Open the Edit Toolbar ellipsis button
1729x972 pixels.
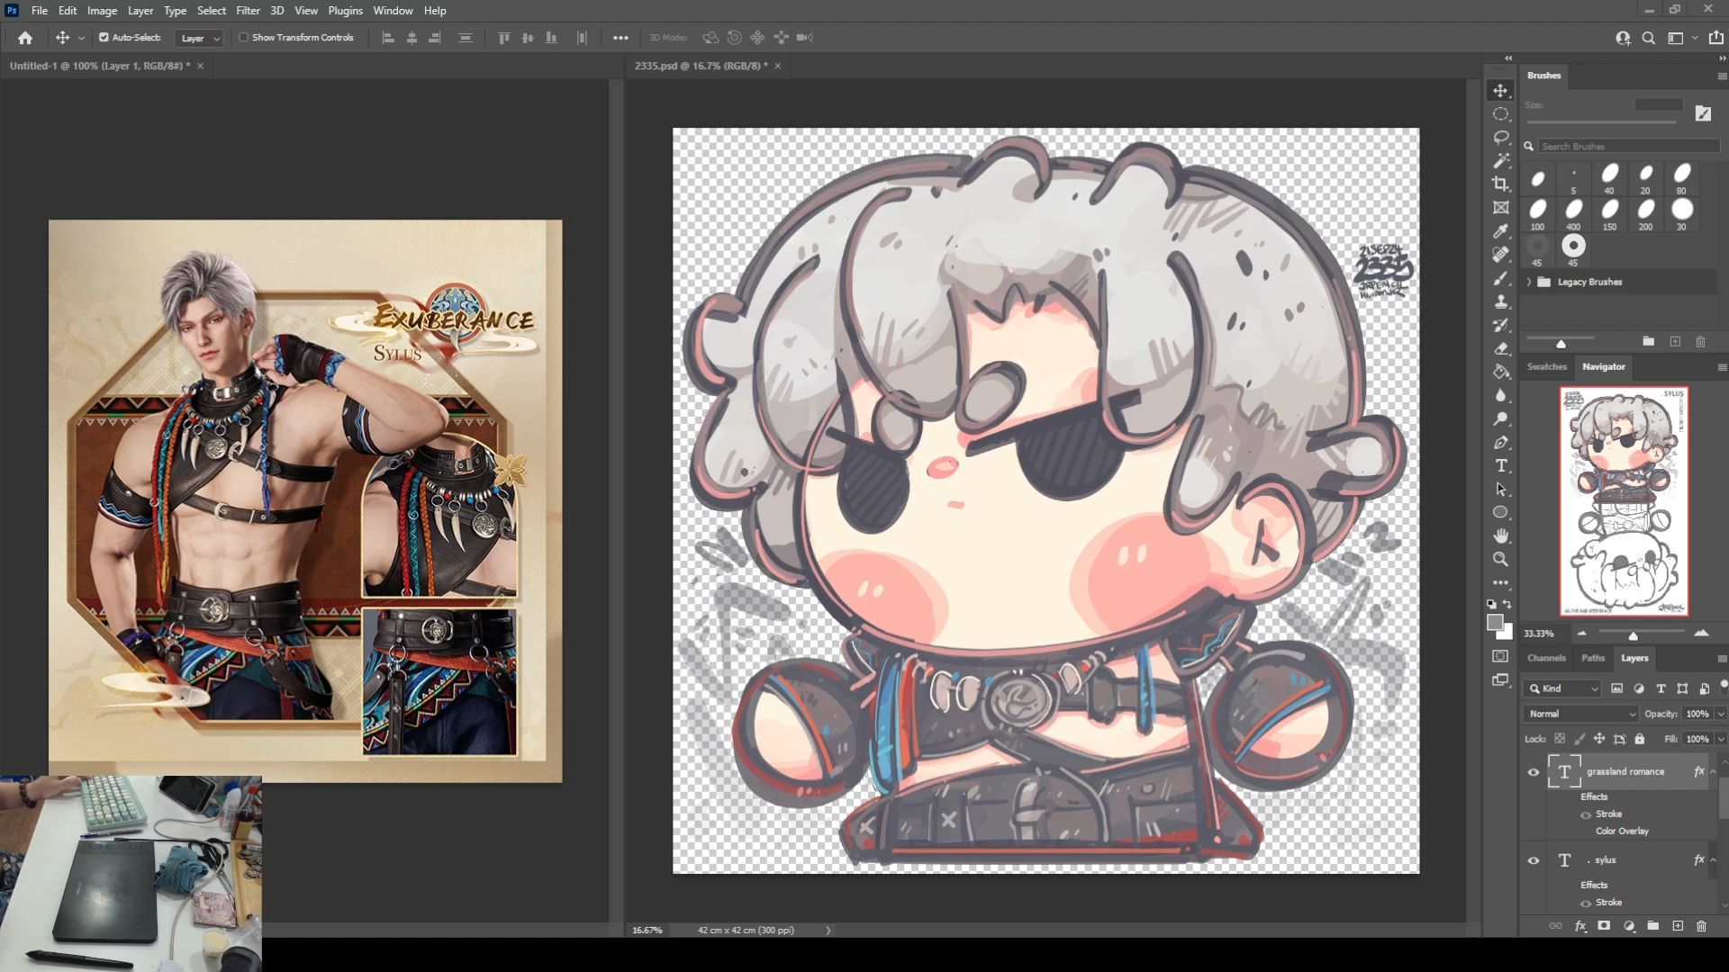pyautogui.click(x=1500, y=582)
